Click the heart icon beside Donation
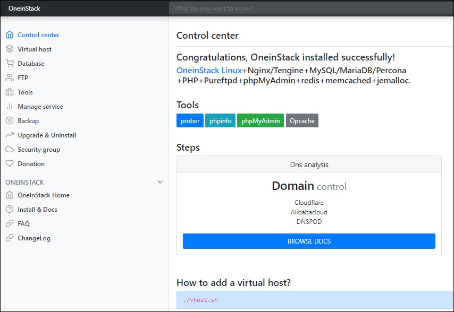Viewport: 454px width, 312px height. (x=10, y=164)
